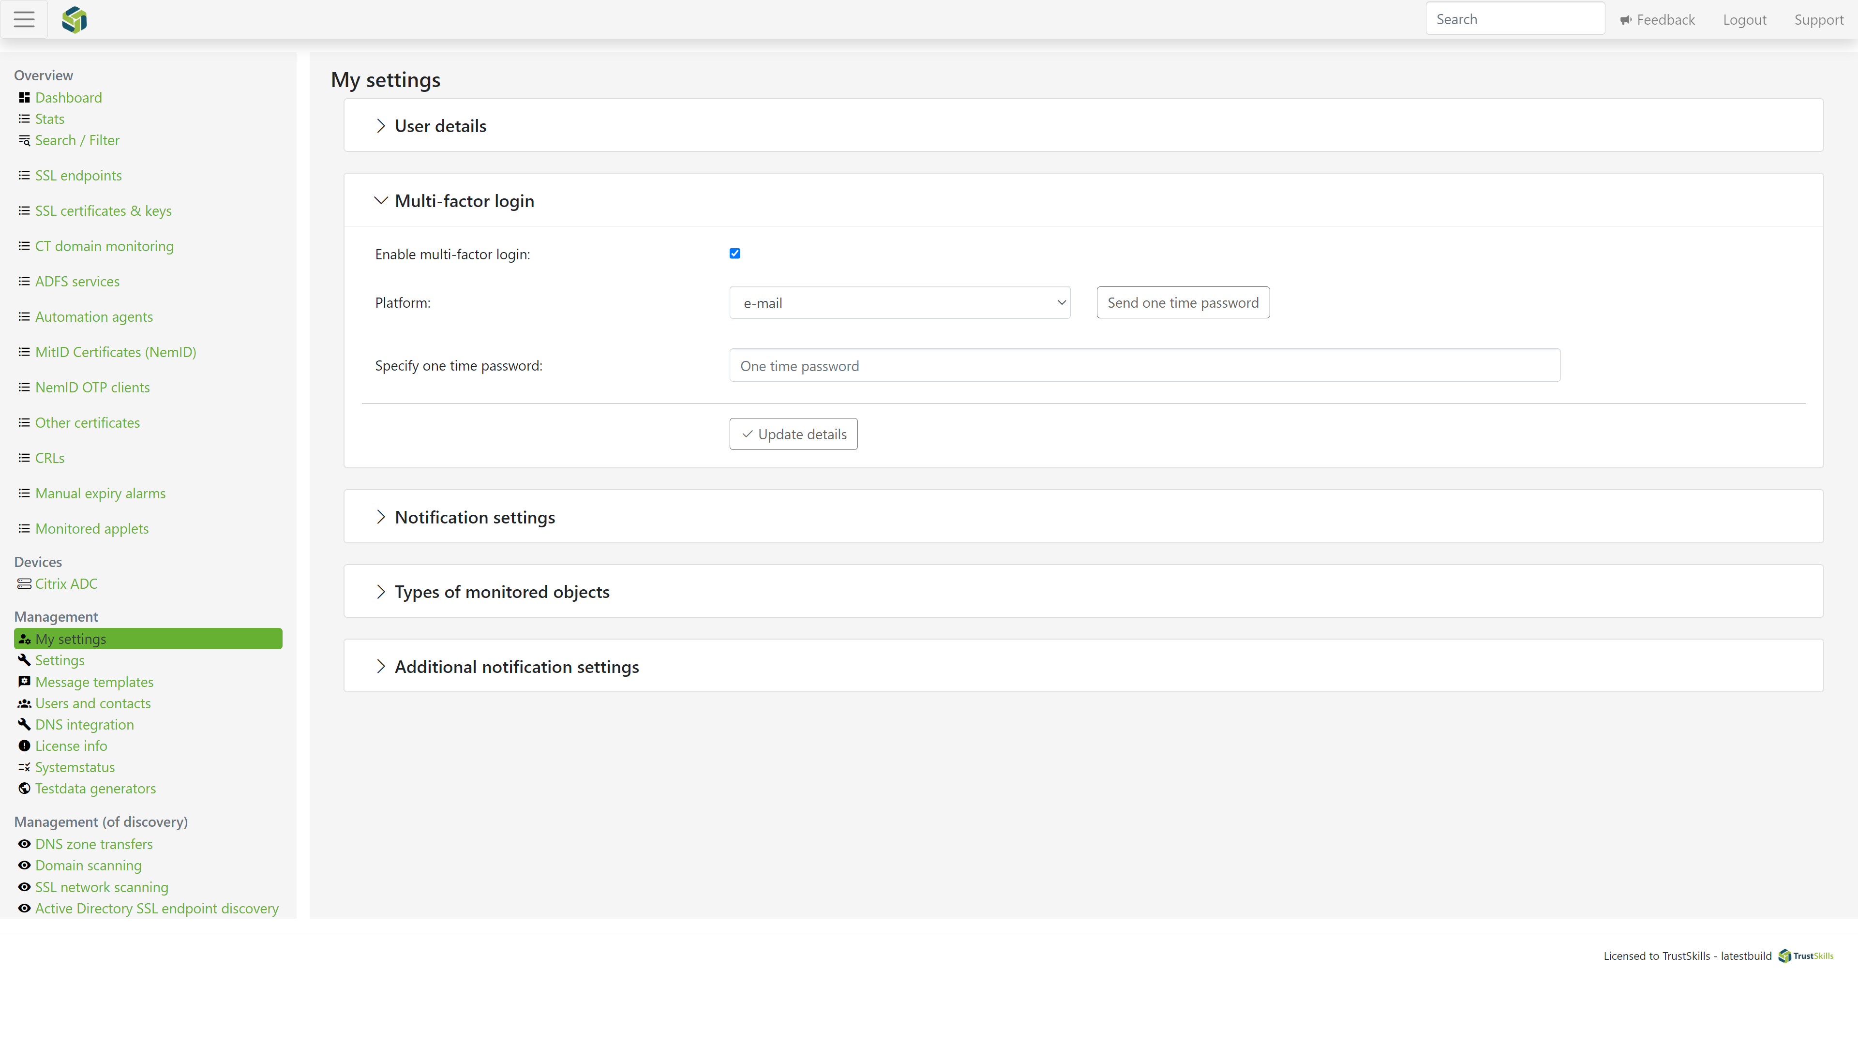
Task: Open Monitored applets link
Action: (91, 529)
